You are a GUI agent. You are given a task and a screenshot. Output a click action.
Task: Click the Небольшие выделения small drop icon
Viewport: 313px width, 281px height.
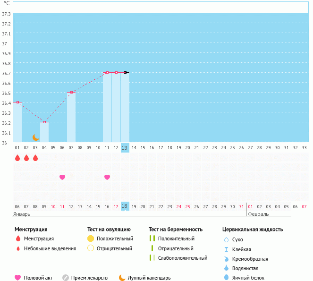coord(18,248)
